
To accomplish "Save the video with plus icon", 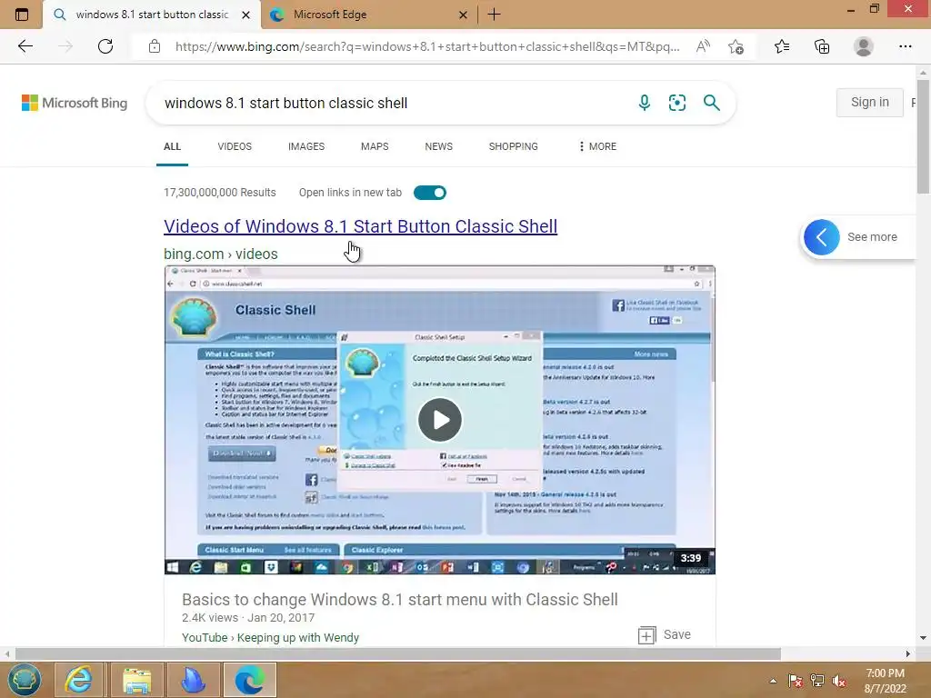I will pos(646,635).
